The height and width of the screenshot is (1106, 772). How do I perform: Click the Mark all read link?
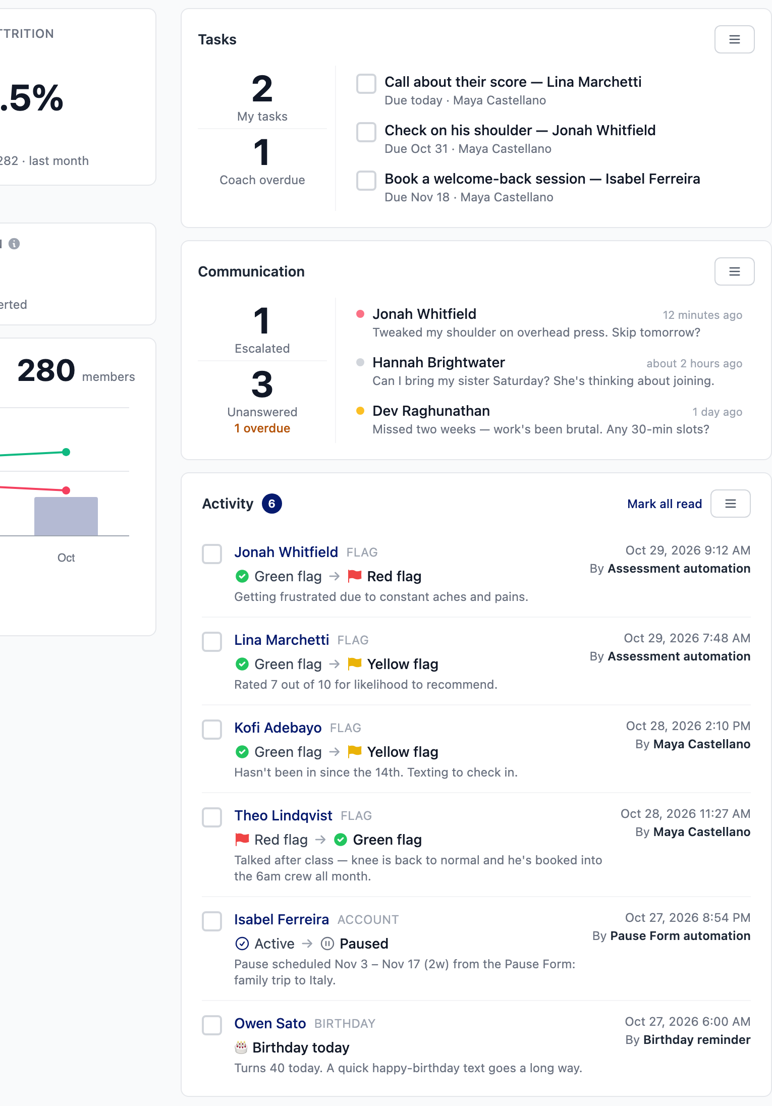[x=665, y=504]
